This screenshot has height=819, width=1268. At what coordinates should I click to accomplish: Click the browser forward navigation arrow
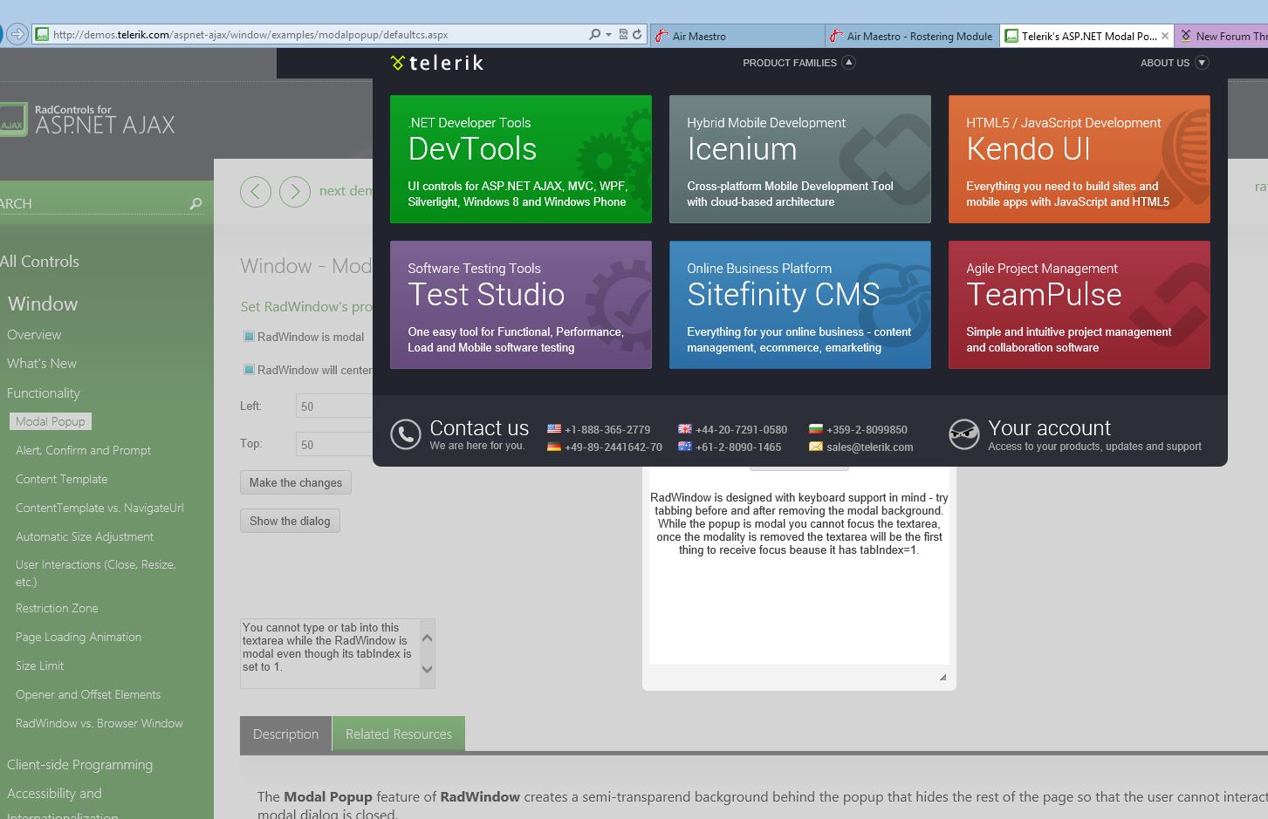17,35
